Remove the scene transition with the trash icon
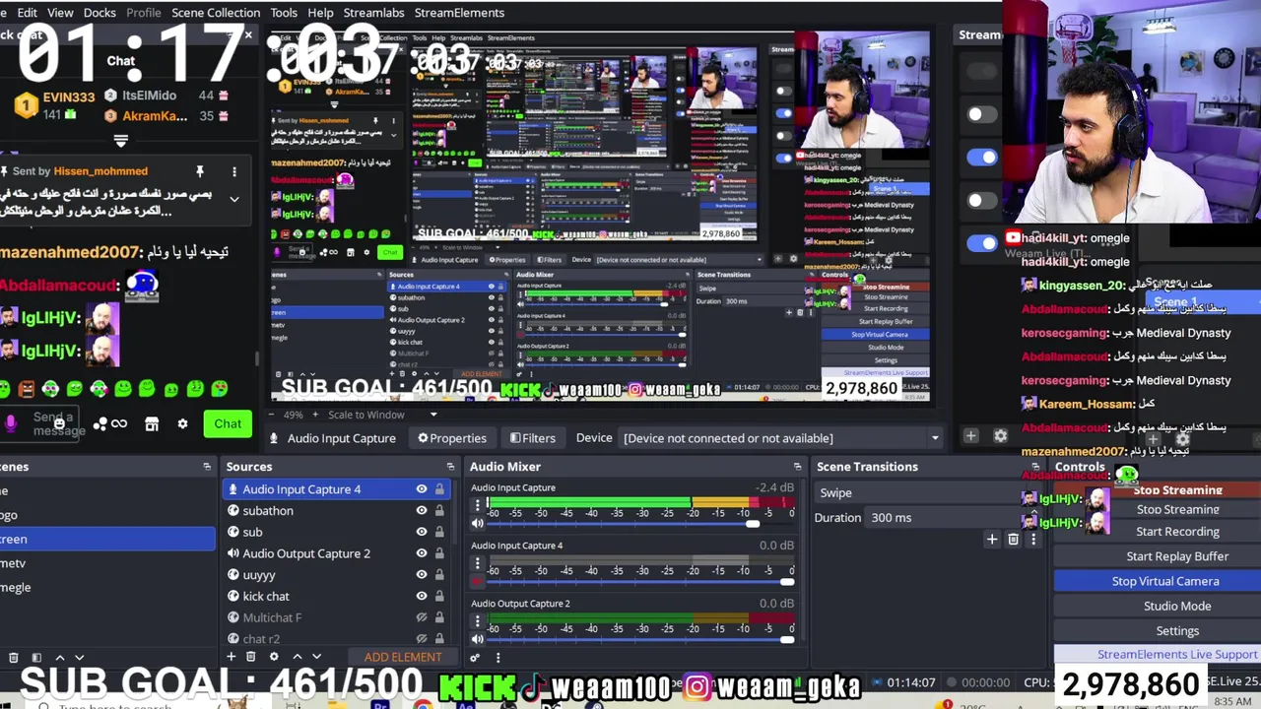The image size is (1261, 709). point(1013,539)
